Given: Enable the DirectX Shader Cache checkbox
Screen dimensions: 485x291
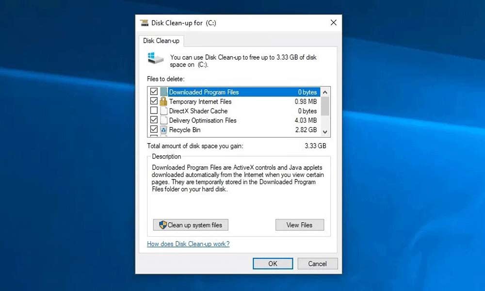Looking at the screenshot, I should pos(154,111).
